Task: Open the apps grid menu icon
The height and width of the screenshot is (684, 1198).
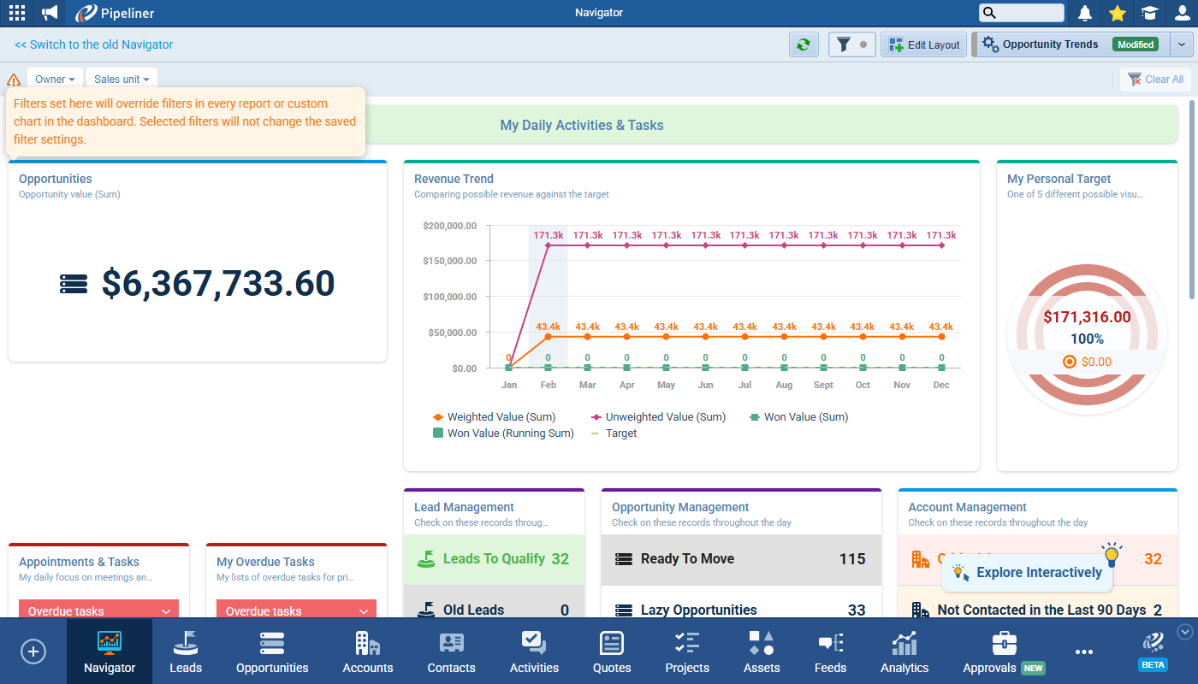Action: coord(17,13)
